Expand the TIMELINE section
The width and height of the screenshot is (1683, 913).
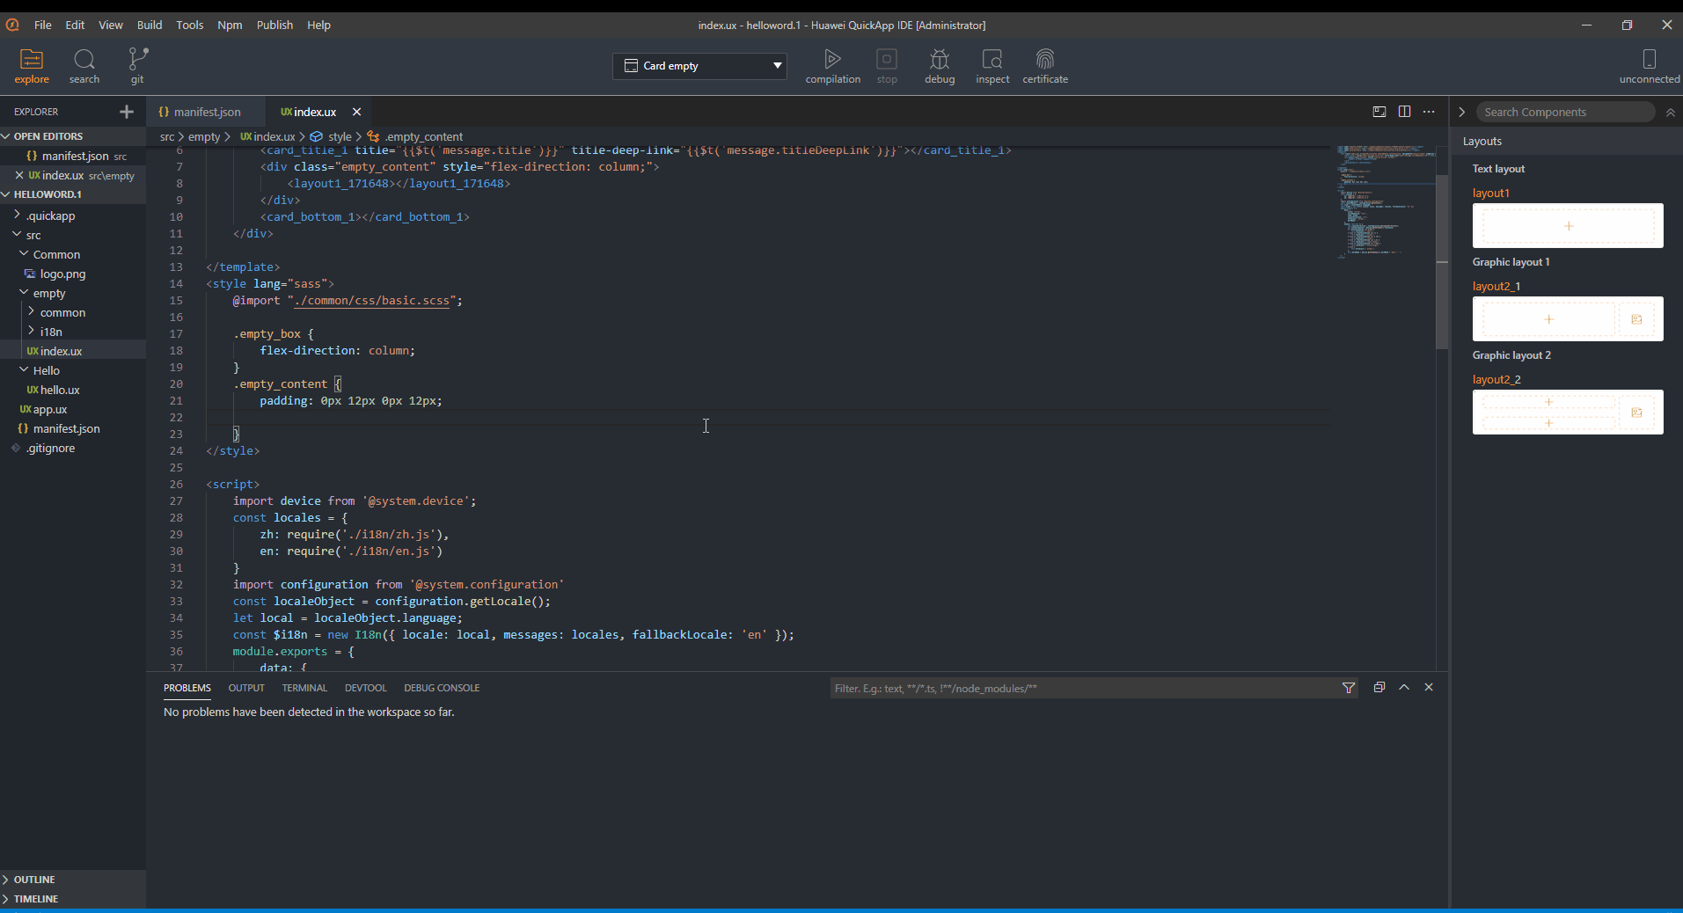pos(73,899)
